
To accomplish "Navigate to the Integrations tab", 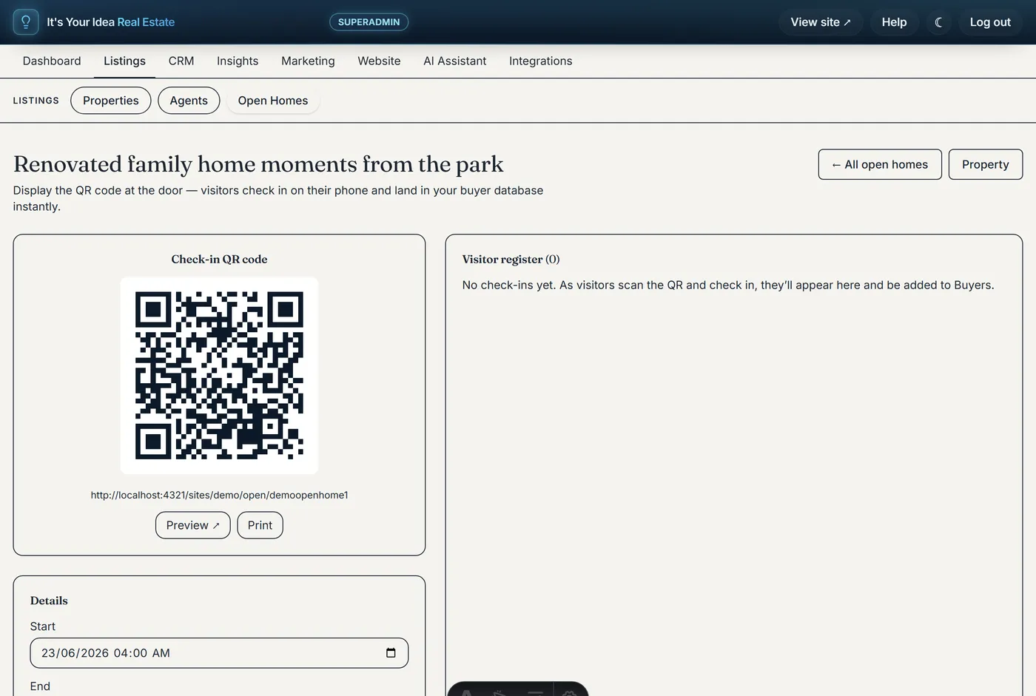I will [x=540, y=61].
